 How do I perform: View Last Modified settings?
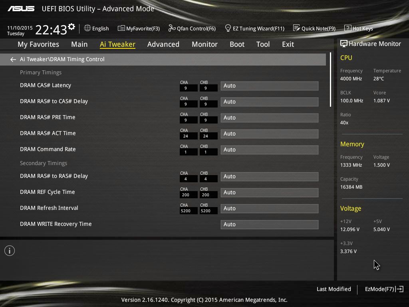334,289
